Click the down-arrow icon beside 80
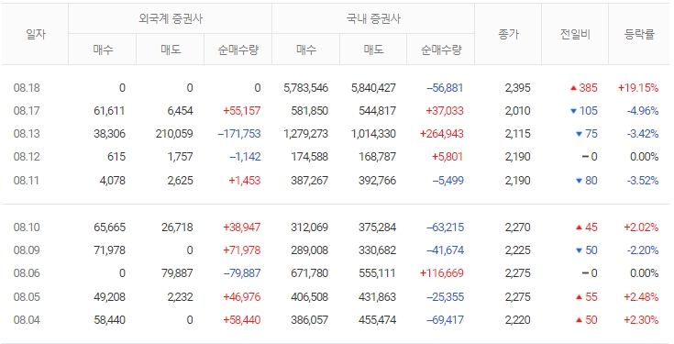Viewport: 674px width, 344px height. tap(579, 181)
